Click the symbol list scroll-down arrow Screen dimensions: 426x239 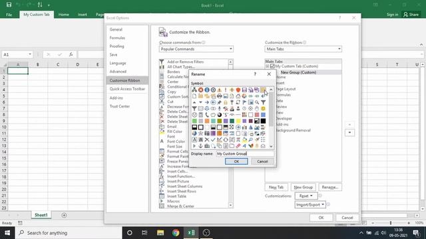[271, 146]
